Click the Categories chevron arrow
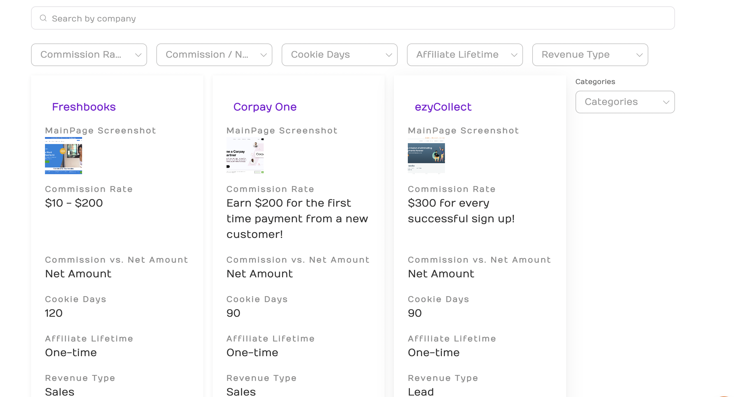Image resolution: width=753 pixels, height=397 pixels. pos(666,102)
